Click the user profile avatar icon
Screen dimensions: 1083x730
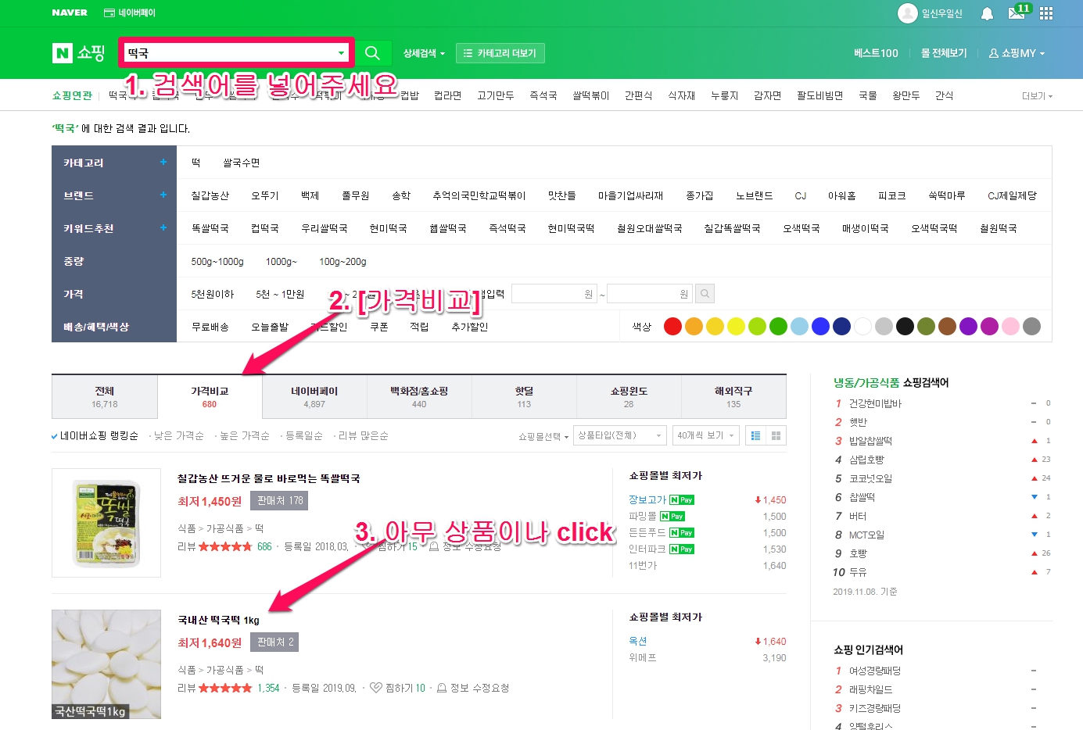pos(907,13)
